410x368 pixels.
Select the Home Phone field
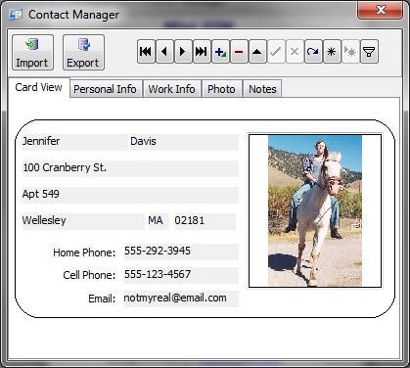coord(181,252)
